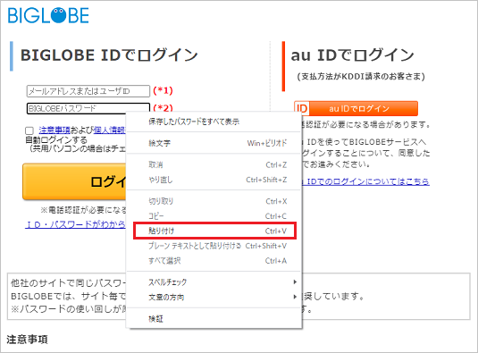Choose 保存したパスワードをすべて表示 in context menu
Viewport: 478px width, 353px height.
[214, 122]
